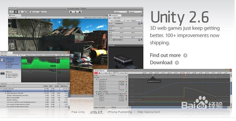Open the Layer dropdown showing Default
Viewport: 236px width, 121px height.
click(137, 20)
